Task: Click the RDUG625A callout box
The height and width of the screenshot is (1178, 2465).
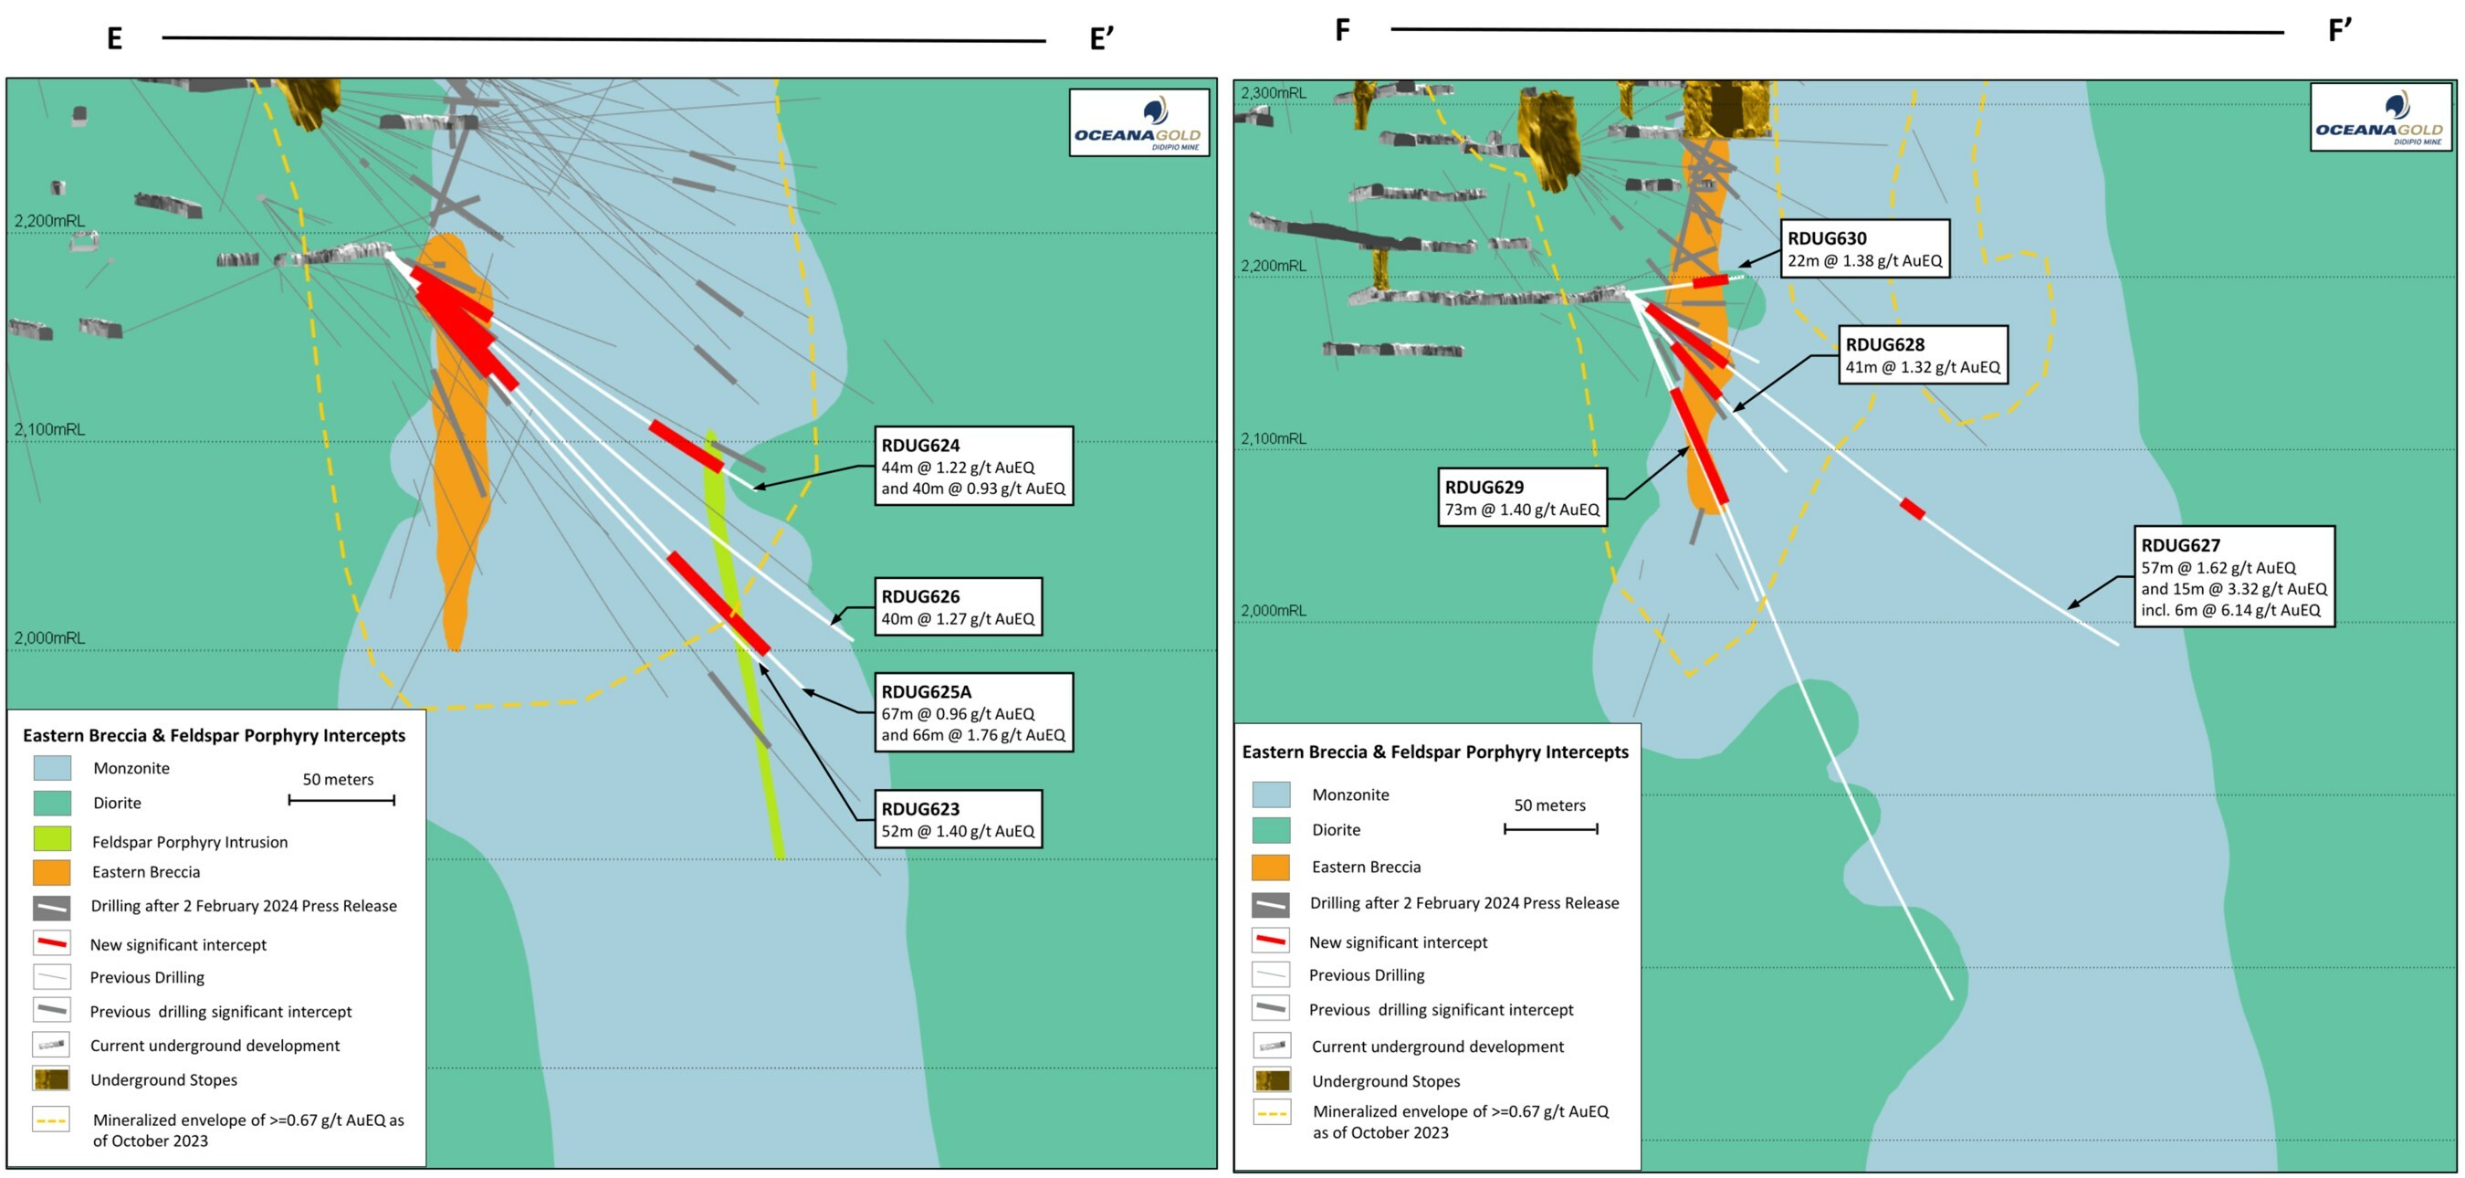Action: click(x=973, y=713)
